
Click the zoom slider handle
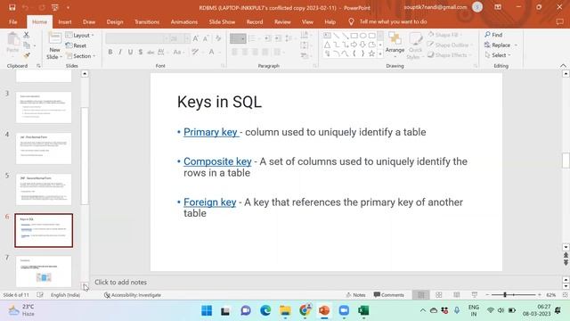click(505, 295)
